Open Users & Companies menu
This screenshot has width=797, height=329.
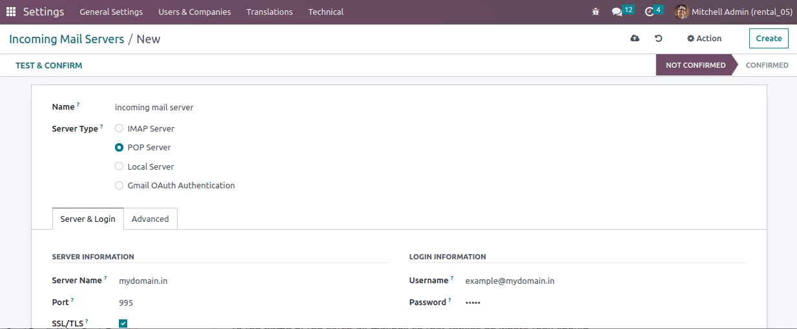pos(194,12)
